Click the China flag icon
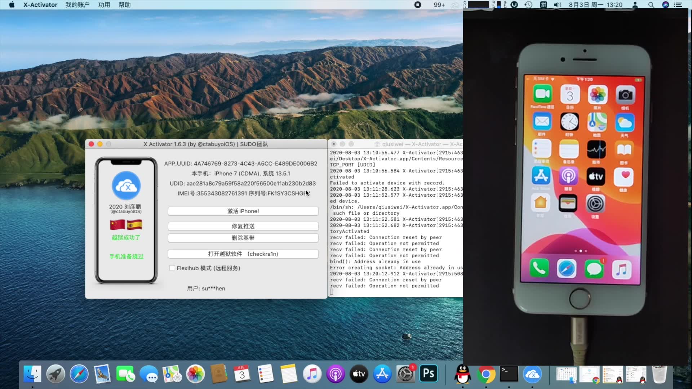692x389 pixels. point(117,225)
